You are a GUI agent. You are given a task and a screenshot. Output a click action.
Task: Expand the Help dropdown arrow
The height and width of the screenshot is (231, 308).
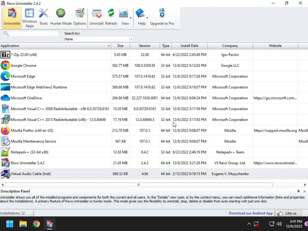(147, 18)
